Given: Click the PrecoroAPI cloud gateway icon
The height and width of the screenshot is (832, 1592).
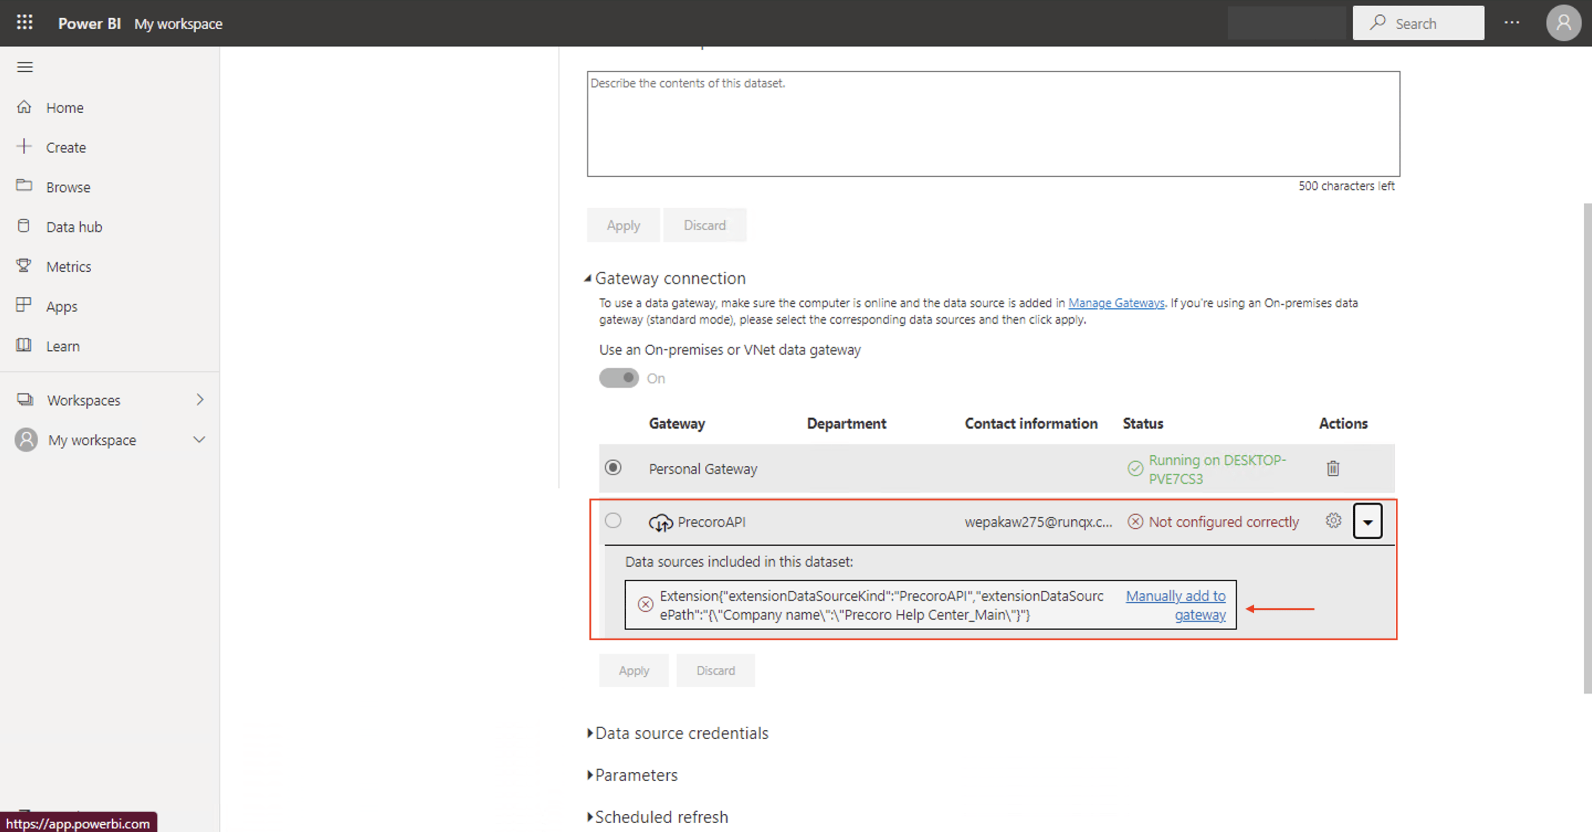Looking at the screenshot, I should coord(661,523).
